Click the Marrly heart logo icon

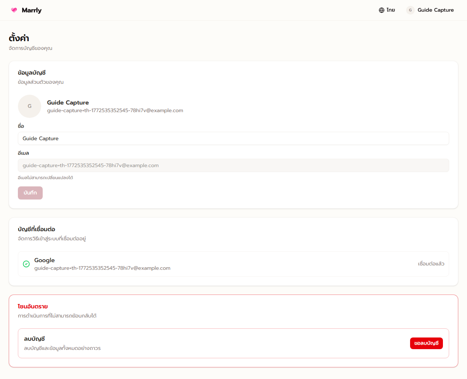(14, 10)
